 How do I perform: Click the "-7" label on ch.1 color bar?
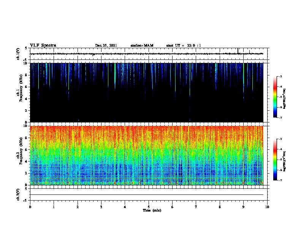click(280, 118)
